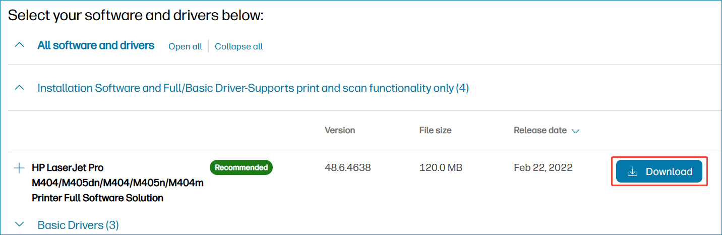Click the HP LaserJet Pro Full Software Solution title
The height and width of the screenshot is (235, 722).
pos(117,183)
